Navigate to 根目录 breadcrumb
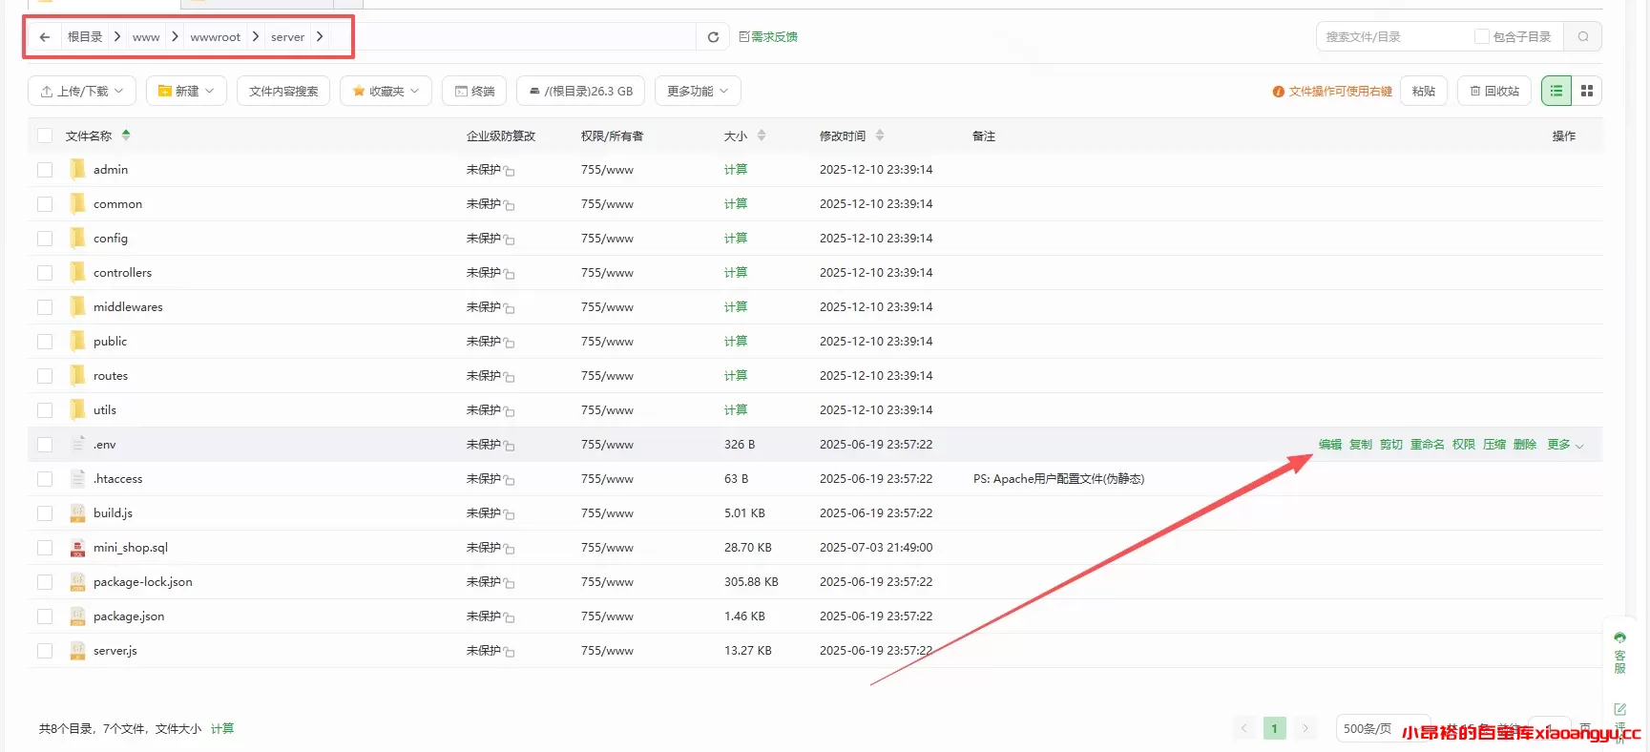Viewport: 1650px width, 752px height. (x=85, y=36)
